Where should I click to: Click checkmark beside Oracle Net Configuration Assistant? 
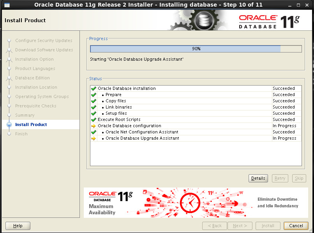point(93,132)
